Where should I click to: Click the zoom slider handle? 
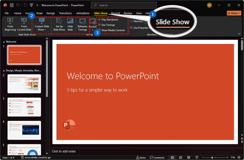tap(212, 158)
